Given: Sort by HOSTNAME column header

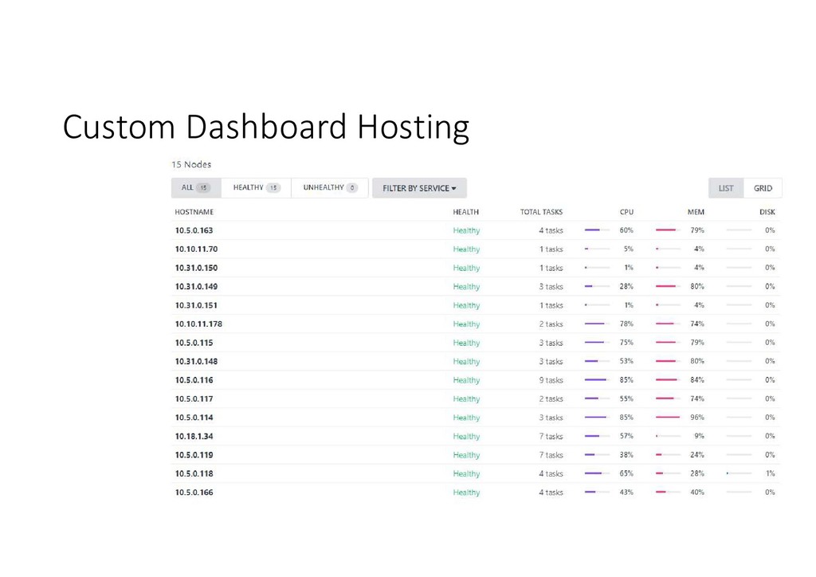Looking at the screenshot, I should (194, 212).
